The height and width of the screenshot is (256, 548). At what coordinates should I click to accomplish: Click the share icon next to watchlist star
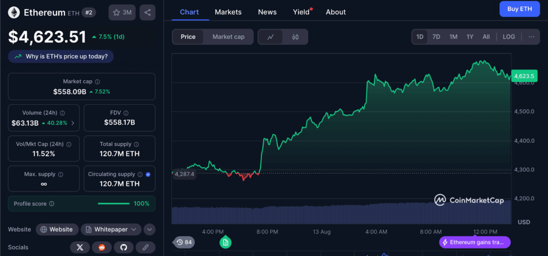pos(147,12)
